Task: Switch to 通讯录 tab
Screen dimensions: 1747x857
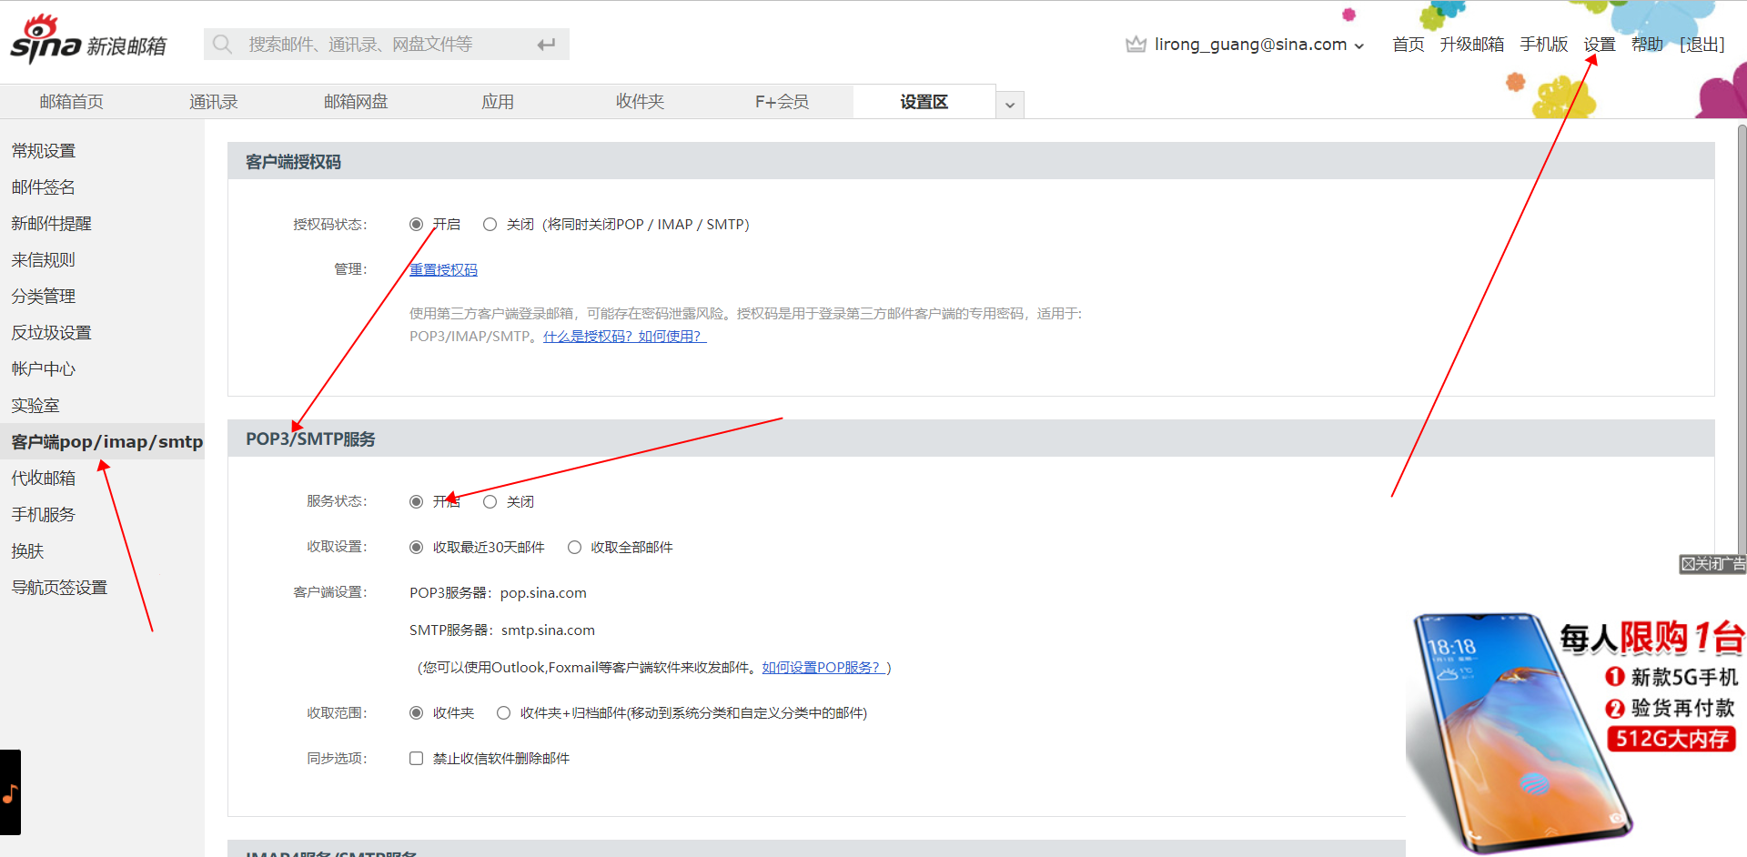Action: coord(213,101)
